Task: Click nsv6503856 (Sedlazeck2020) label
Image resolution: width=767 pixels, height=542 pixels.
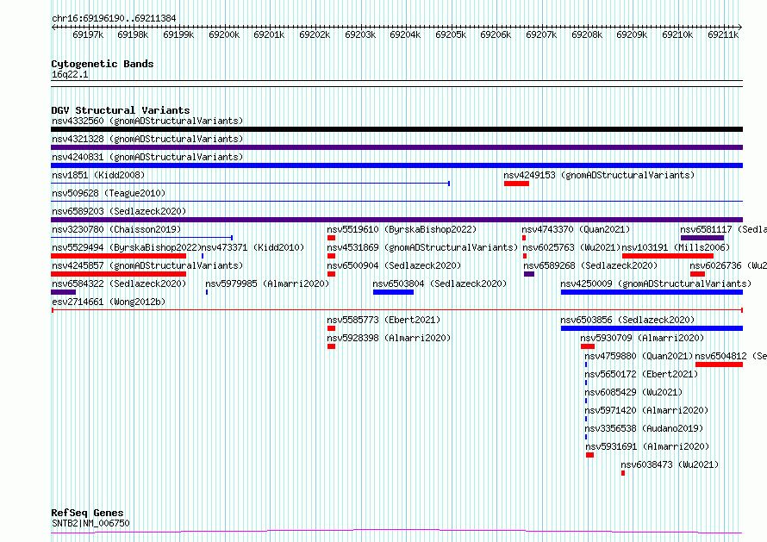Action: [x=627, y=320]
